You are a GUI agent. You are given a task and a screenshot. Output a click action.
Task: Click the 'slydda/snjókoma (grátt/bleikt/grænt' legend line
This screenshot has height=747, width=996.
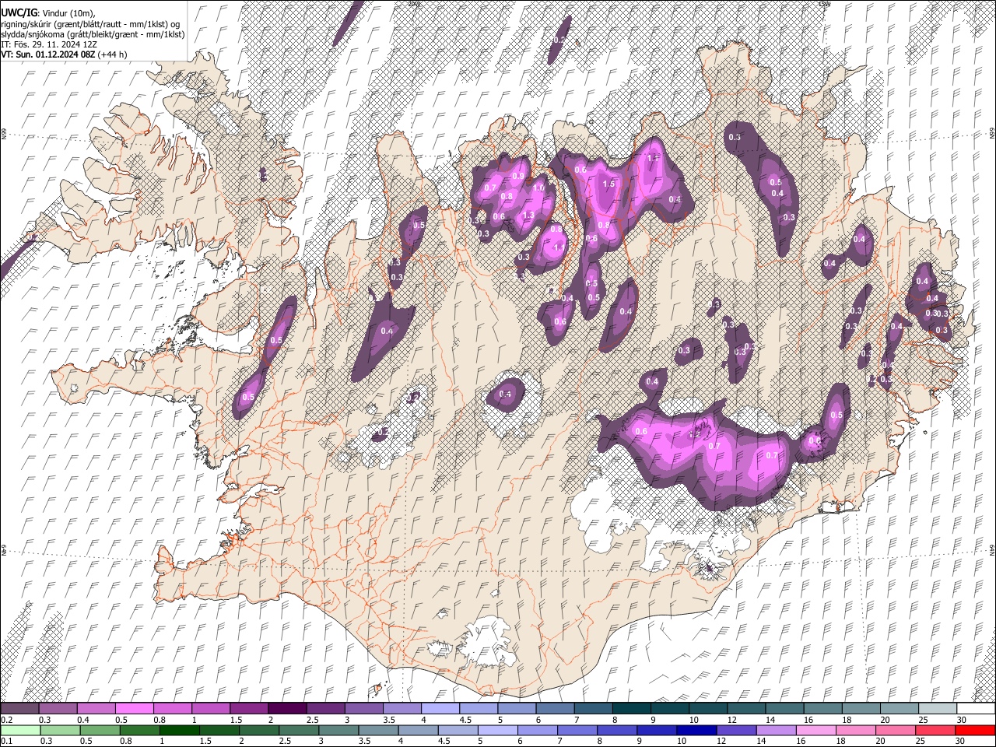pos(93,34)
